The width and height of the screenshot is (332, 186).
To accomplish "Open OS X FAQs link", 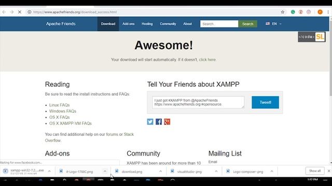I will click(59, 117).
